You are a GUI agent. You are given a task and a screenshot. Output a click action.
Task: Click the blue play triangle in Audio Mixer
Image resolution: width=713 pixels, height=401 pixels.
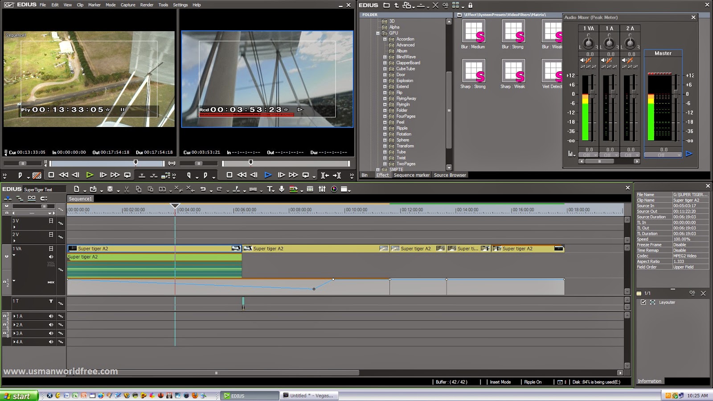pyautogui.click(x=689, y=154)
